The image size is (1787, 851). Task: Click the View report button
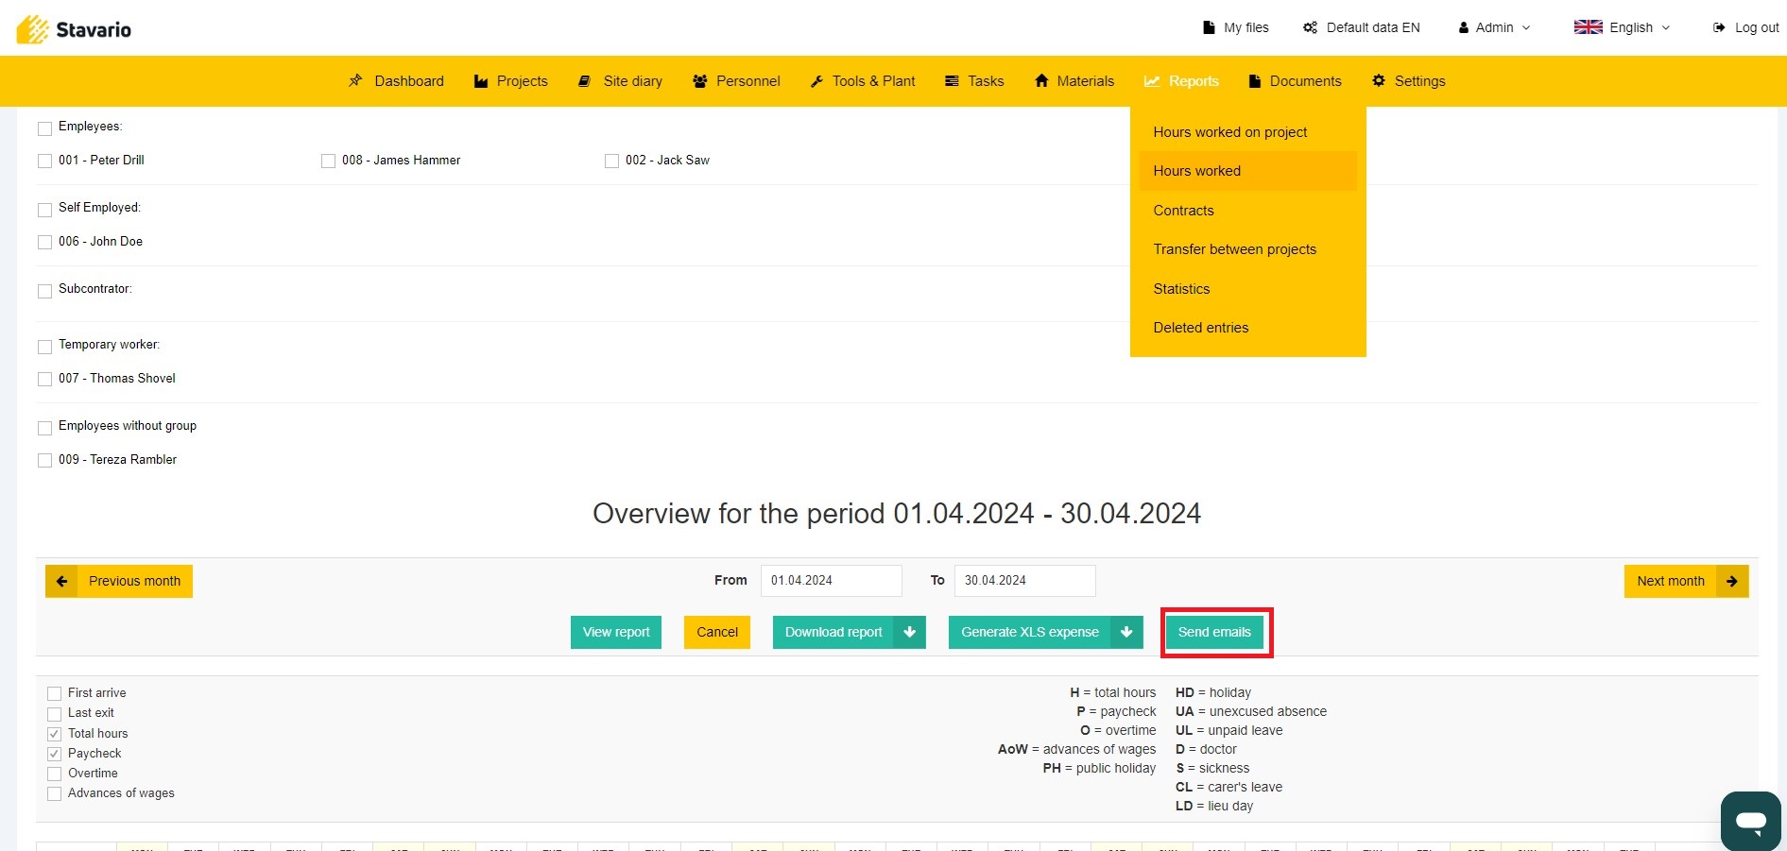[x=616, y=632]
